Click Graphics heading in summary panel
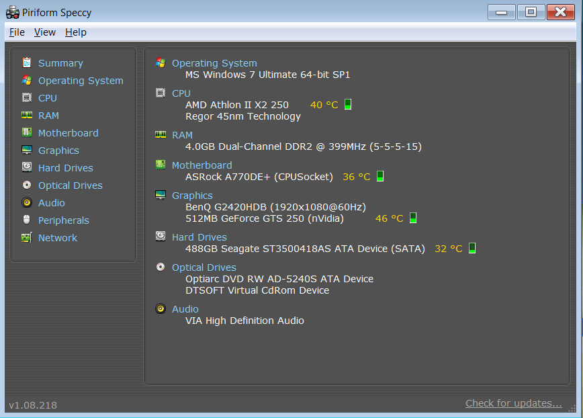The height and width of the screenshot is (418, 583). click(x=192, y=196)
